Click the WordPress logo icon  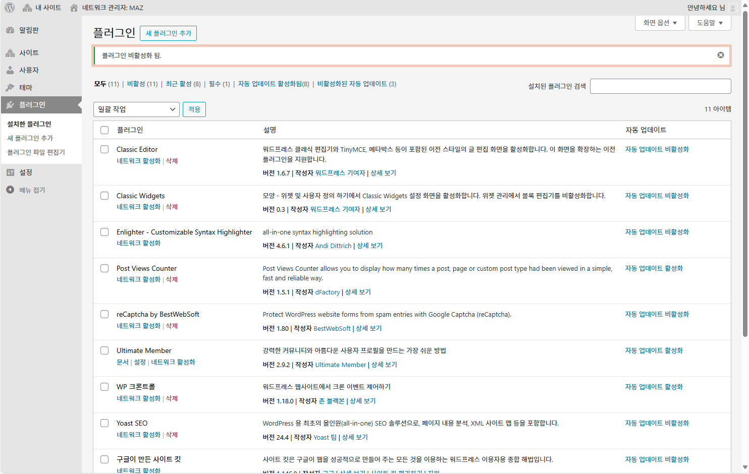tap(10, 8)
